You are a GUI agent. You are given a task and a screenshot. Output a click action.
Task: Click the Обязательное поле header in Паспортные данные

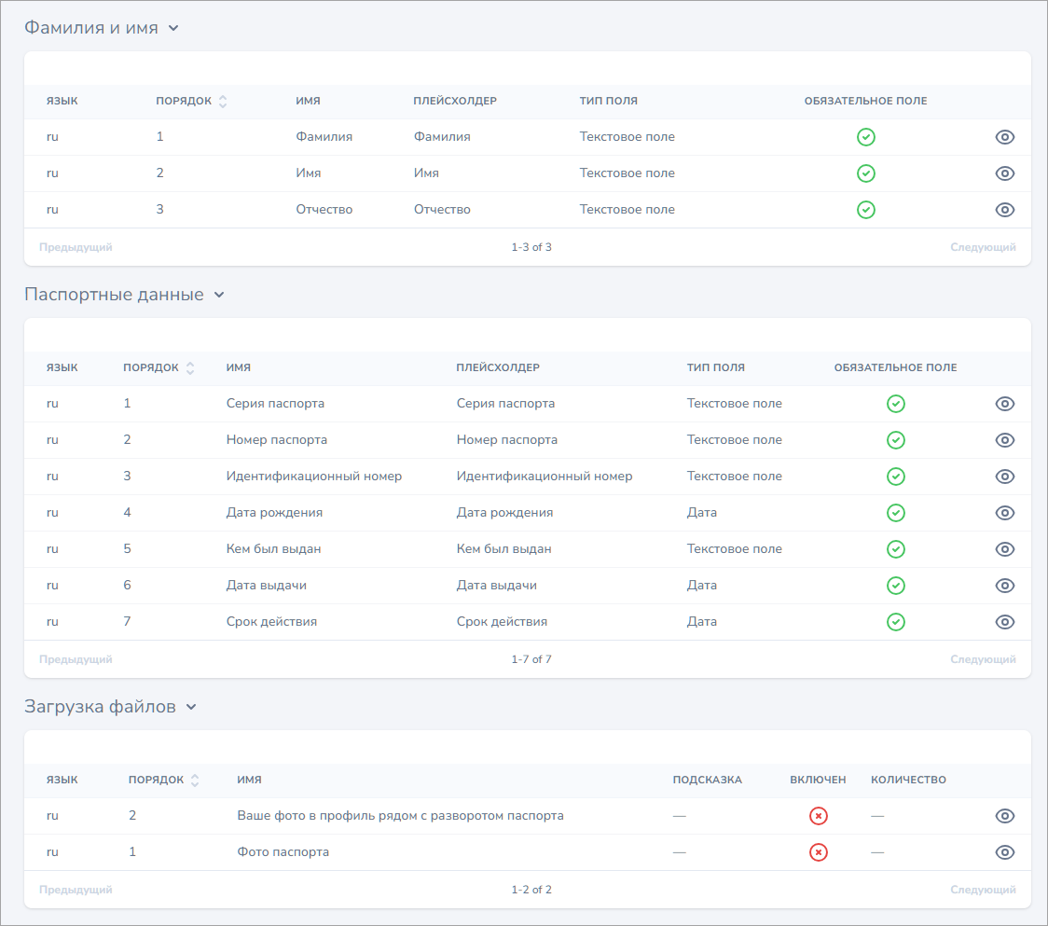tap(896, 367)
